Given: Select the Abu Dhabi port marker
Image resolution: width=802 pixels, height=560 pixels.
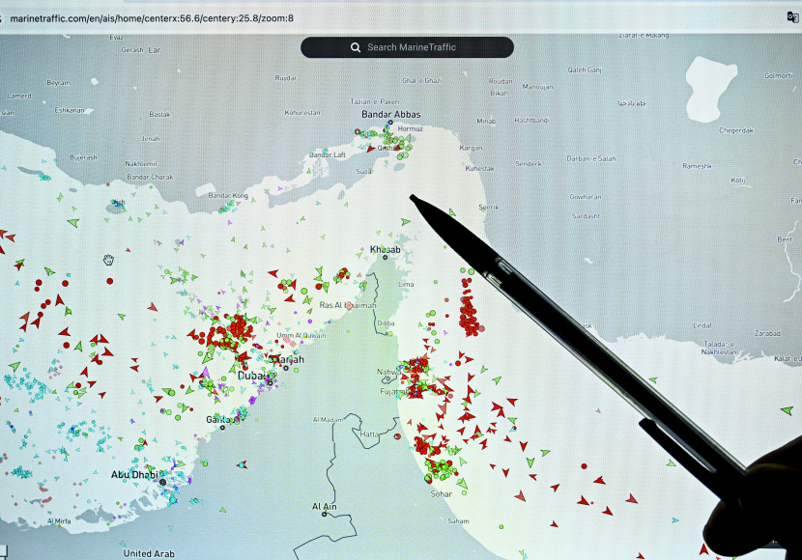Looking at the screenshot, I should [x=162, y=482].
